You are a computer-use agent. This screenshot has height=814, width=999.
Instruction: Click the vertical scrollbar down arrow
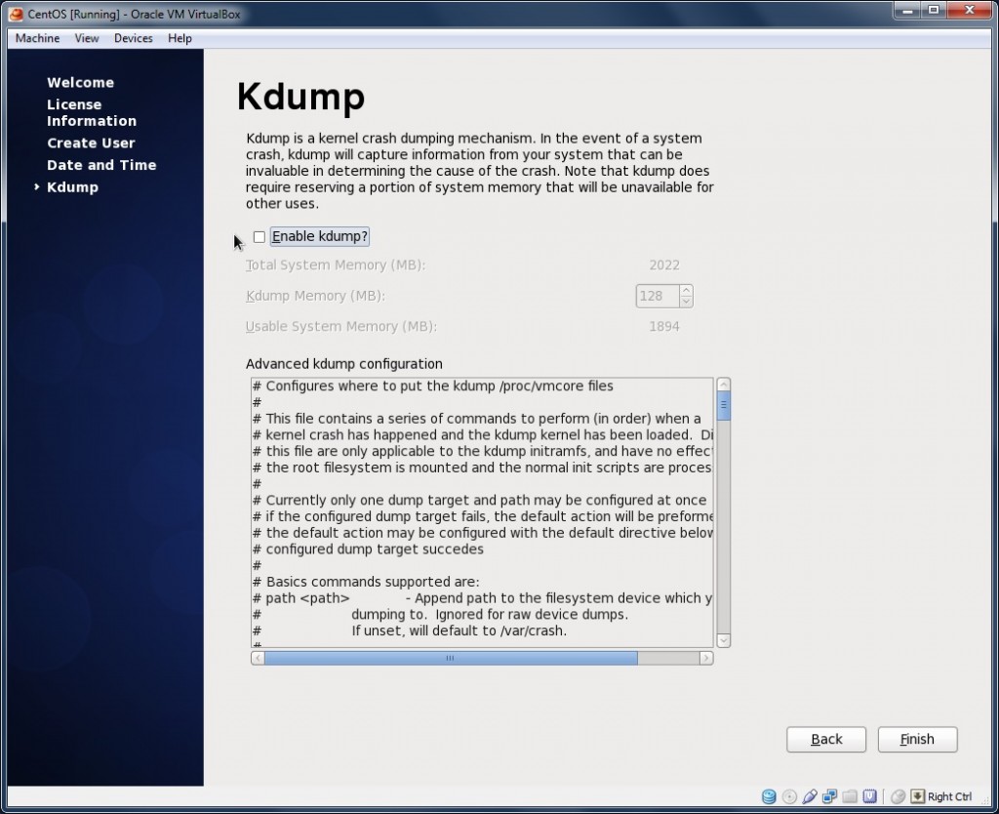point(723,640)
